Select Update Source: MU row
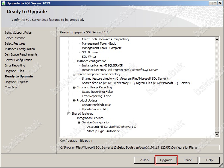The height and width of the screenshot is (168, 224). pyautogui.click(x=95, y=109)
